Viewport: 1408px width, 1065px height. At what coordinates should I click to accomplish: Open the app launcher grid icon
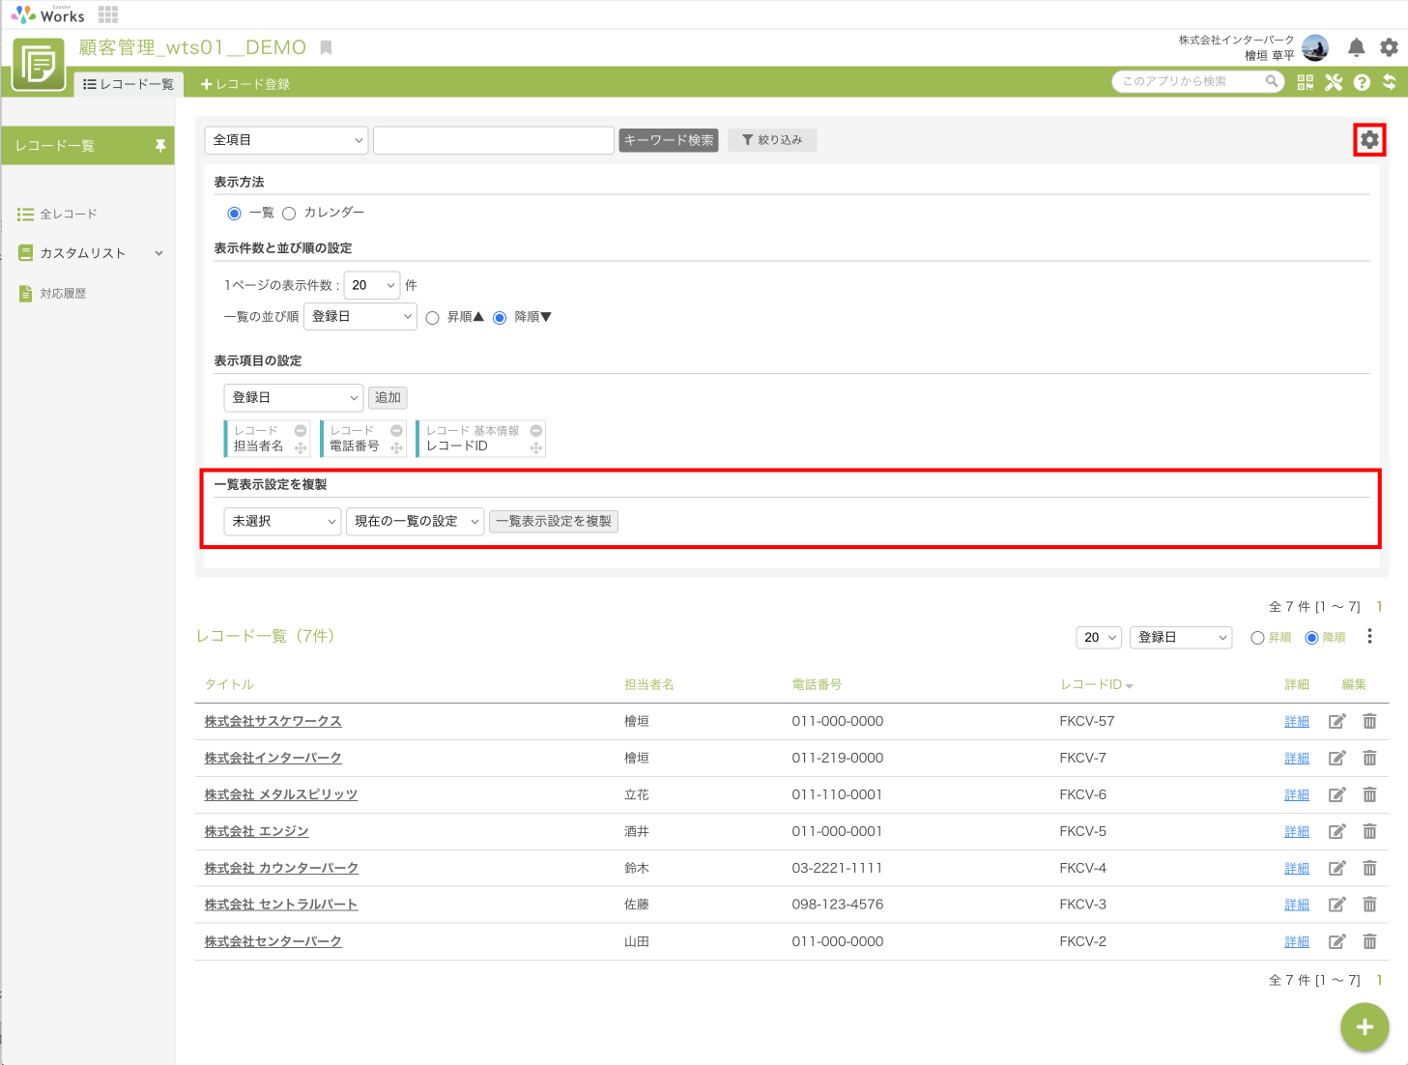coord(108,14)
